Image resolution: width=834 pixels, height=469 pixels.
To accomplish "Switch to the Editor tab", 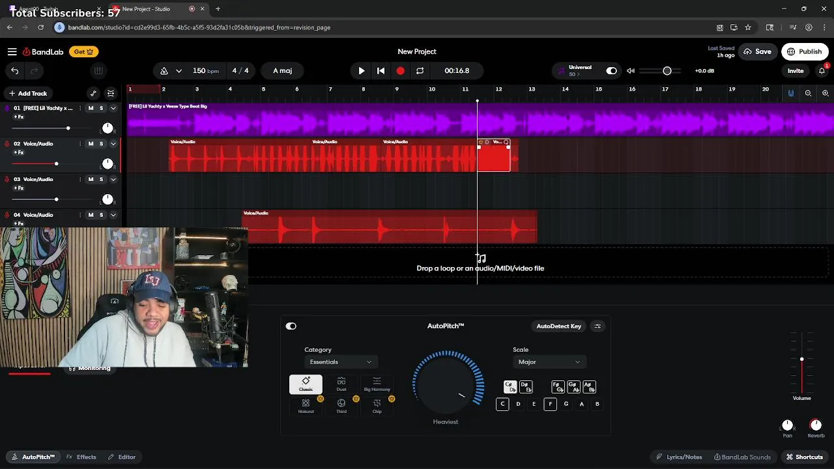I will point(122,457).
